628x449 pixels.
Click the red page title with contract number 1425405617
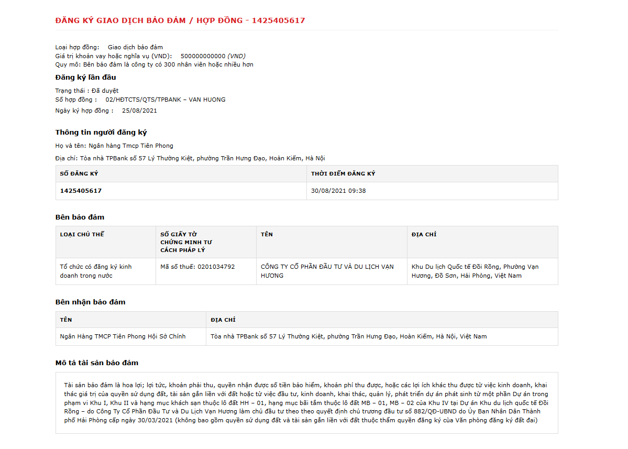[180, 20]
